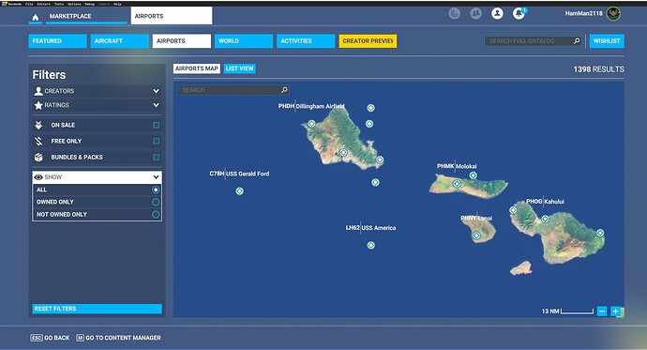Enable the On Sale checkbox
Screen dimensions: 647x350
pos(156,125)
